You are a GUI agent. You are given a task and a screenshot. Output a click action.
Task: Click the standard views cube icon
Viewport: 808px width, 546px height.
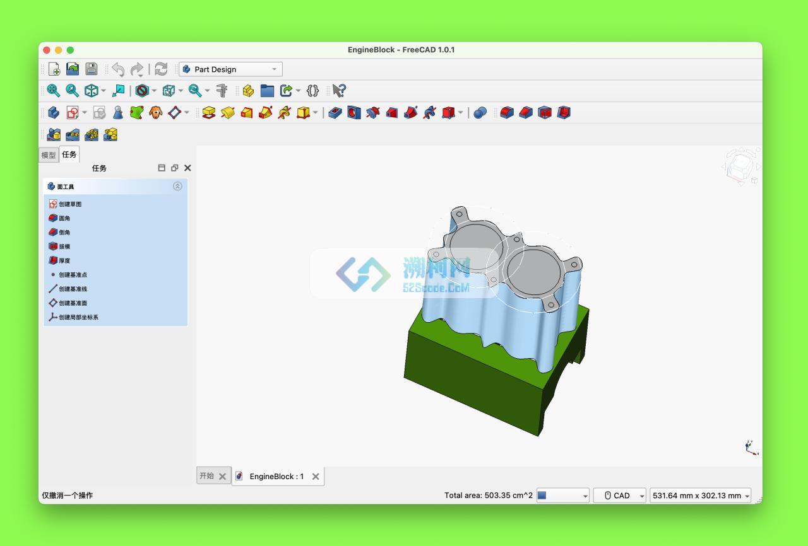click(92, 91)
